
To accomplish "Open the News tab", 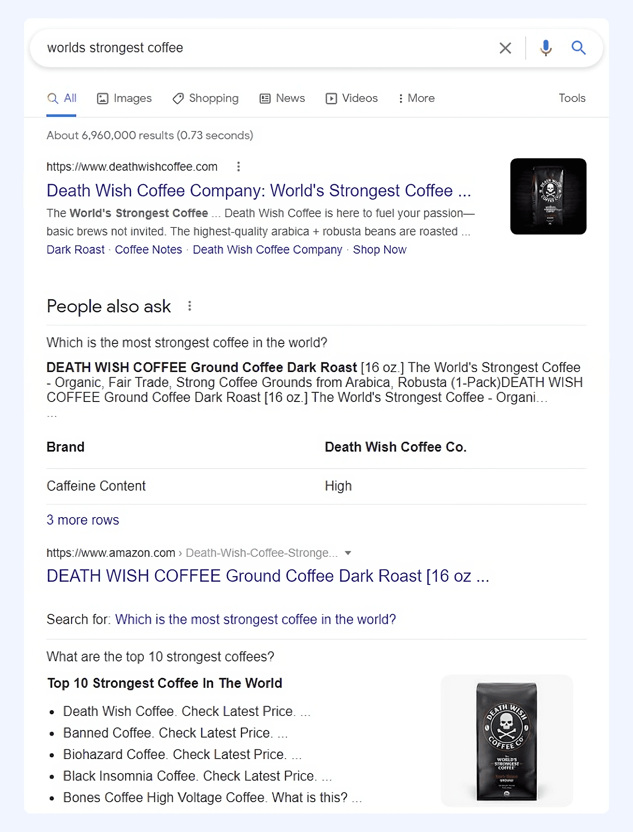I will pos(282,98).
